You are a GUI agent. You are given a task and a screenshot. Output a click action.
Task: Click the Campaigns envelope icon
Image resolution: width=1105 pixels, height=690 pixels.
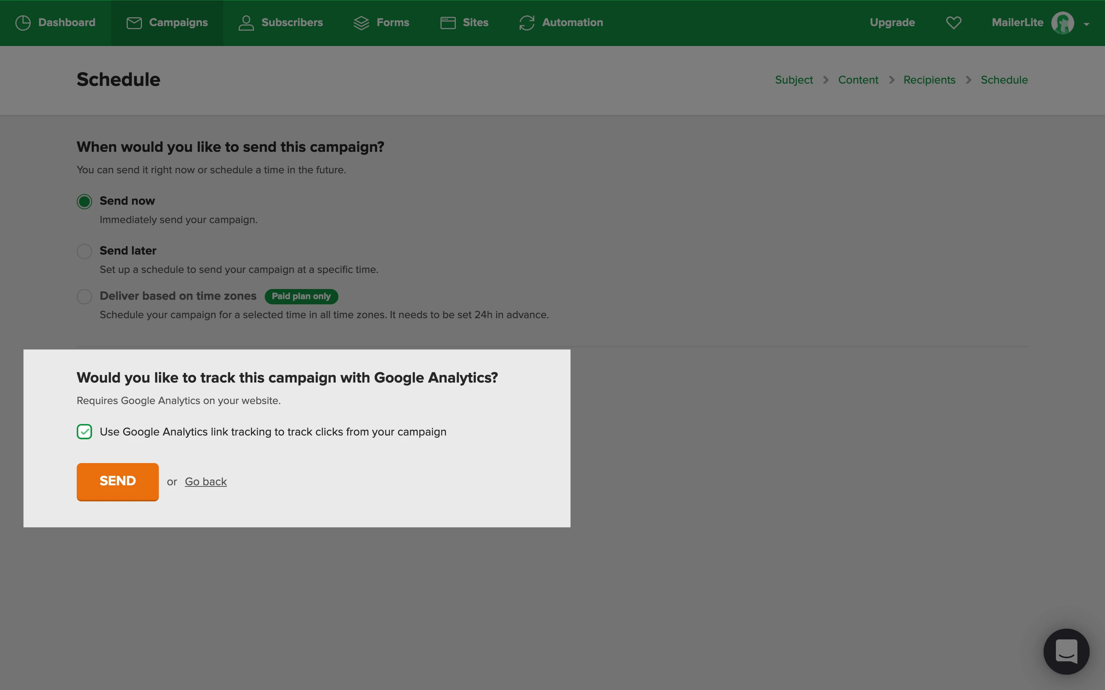click(134, 23)
